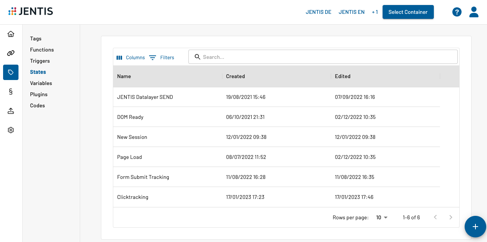Open the Columns chooser
The height and width of the screenshot is (242, 487).
[131, 57]
